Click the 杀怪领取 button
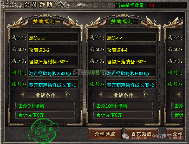This screenshot has height=144, width=189. click(x=105, y=134)
